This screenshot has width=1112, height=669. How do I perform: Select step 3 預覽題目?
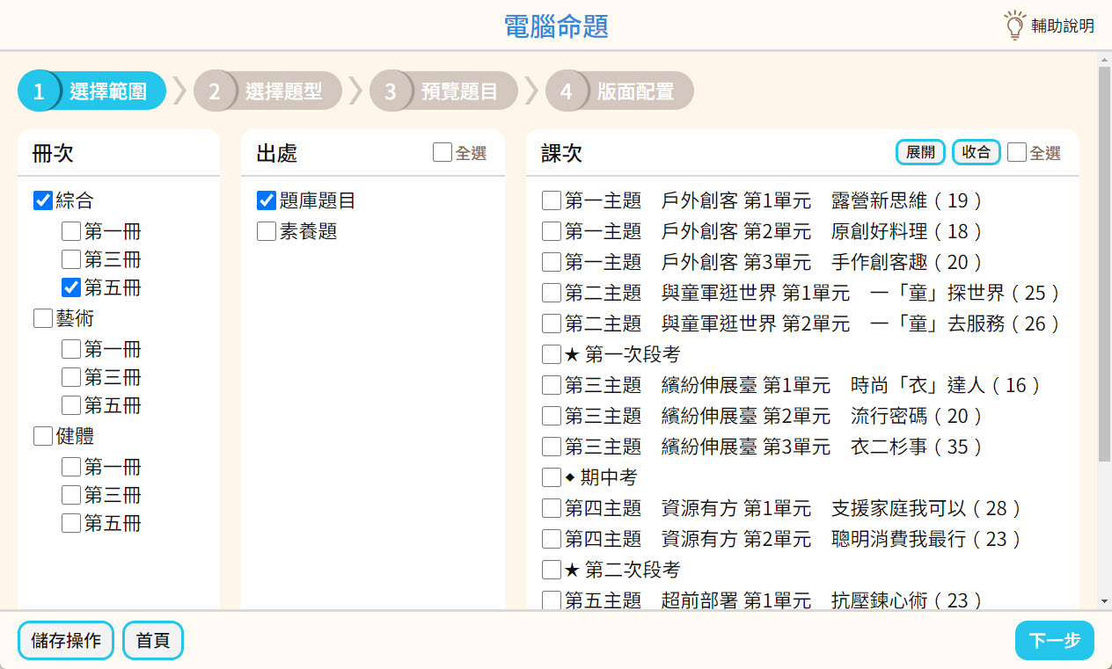click(x=443, y=91)
